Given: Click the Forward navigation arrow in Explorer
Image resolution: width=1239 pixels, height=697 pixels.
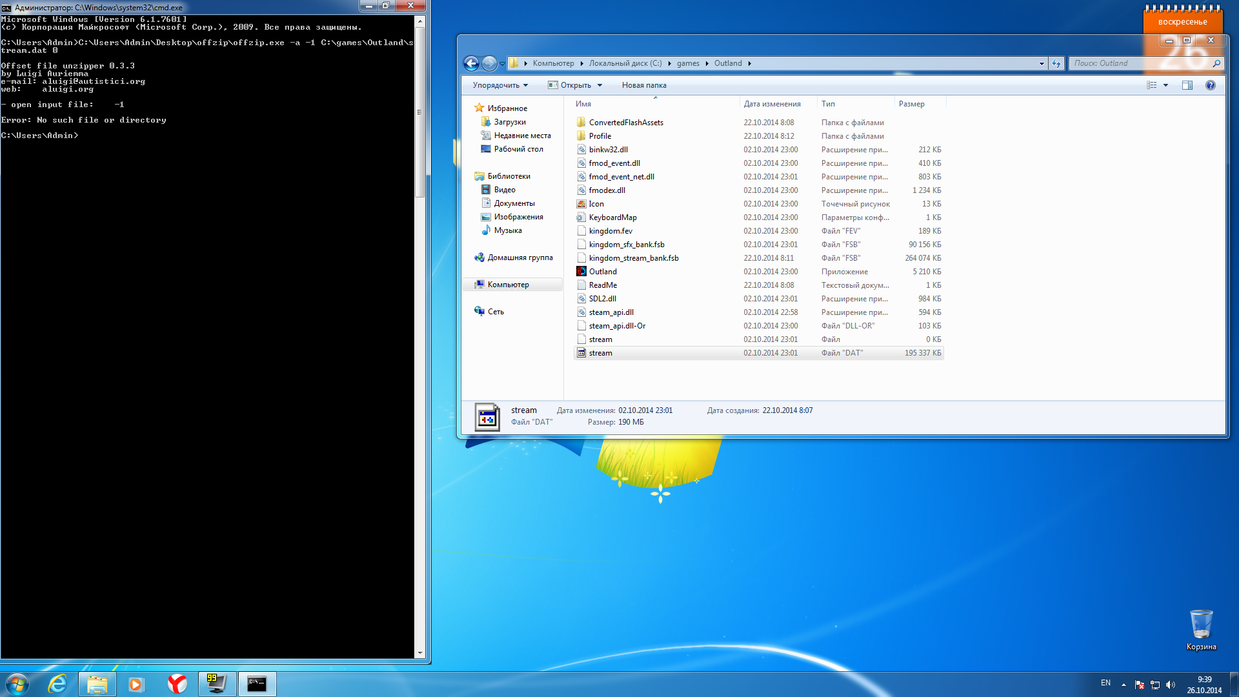Looking at the screenshot, I should [x=490, y=63].
